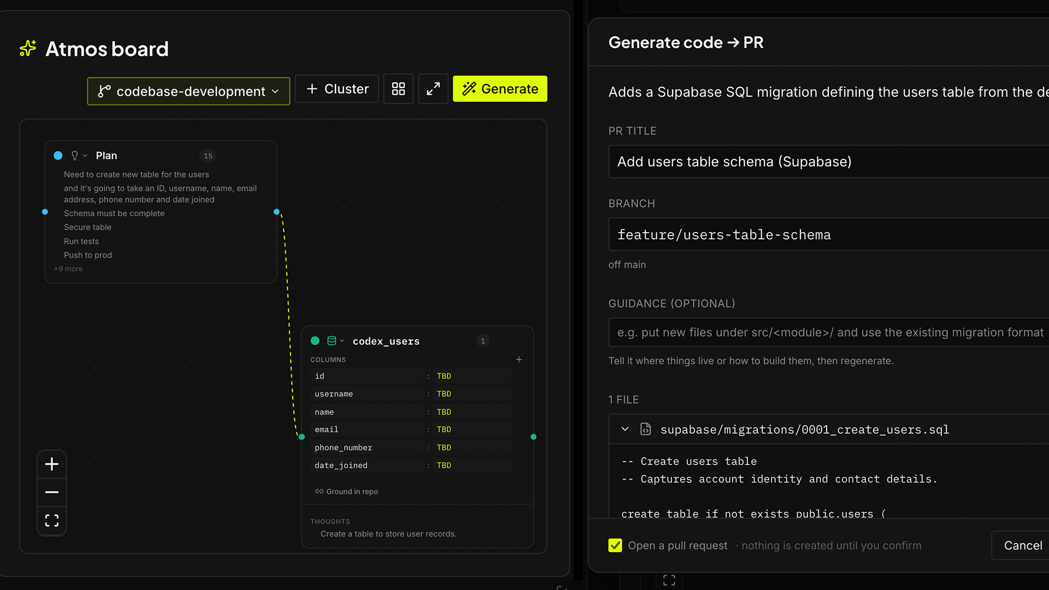Click the fit-screen icon below the dialog
Image resolution: width=1049 pixels, height=590 pixels.
pos(669,580)
